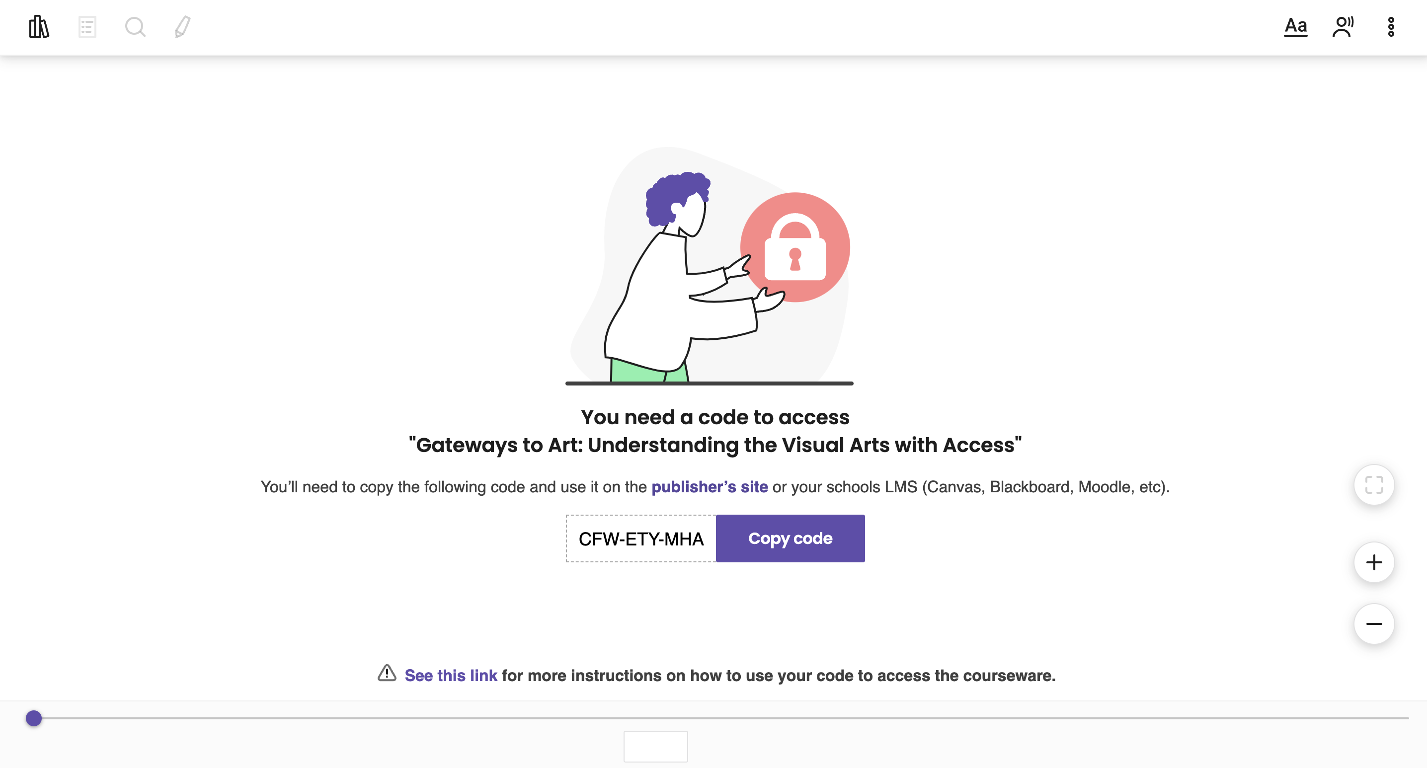Image resolution: width=1427 pixels, height=768 pixels.
Task: Click the reading progress slider handle
Action: click(34, 718)
